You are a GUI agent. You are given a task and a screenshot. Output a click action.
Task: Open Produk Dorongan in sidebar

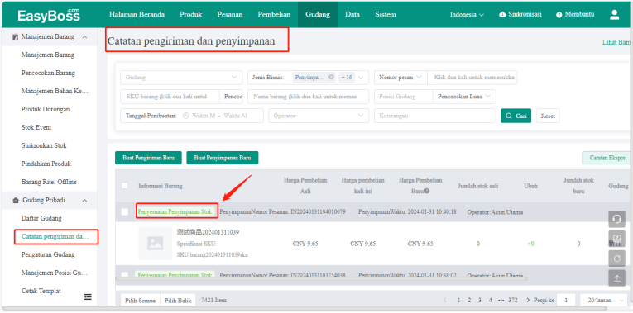[x=46, y=109]
